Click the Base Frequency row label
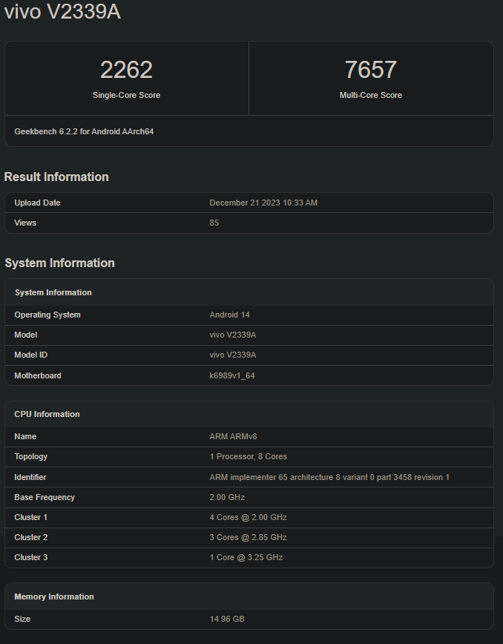 point(45,497)
